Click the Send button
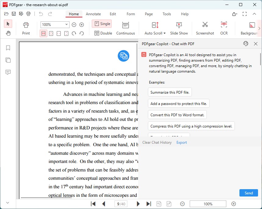262x209 pixels. pyautogui.click(x=249, y=193)
